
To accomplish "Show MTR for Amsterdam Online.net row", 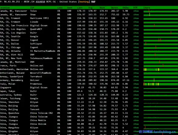I will 136,69.
